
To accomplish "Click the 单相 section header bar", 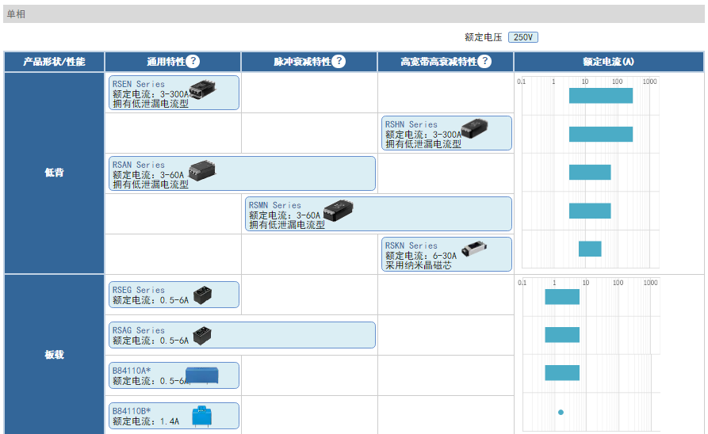I will tap(354, 14).
